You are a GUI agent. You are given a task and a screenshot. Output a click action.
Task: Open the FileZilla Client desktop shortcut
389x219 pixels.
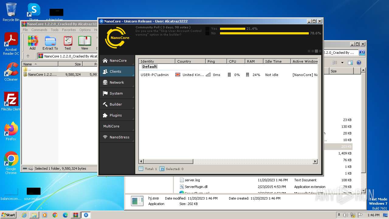point(11,101)
